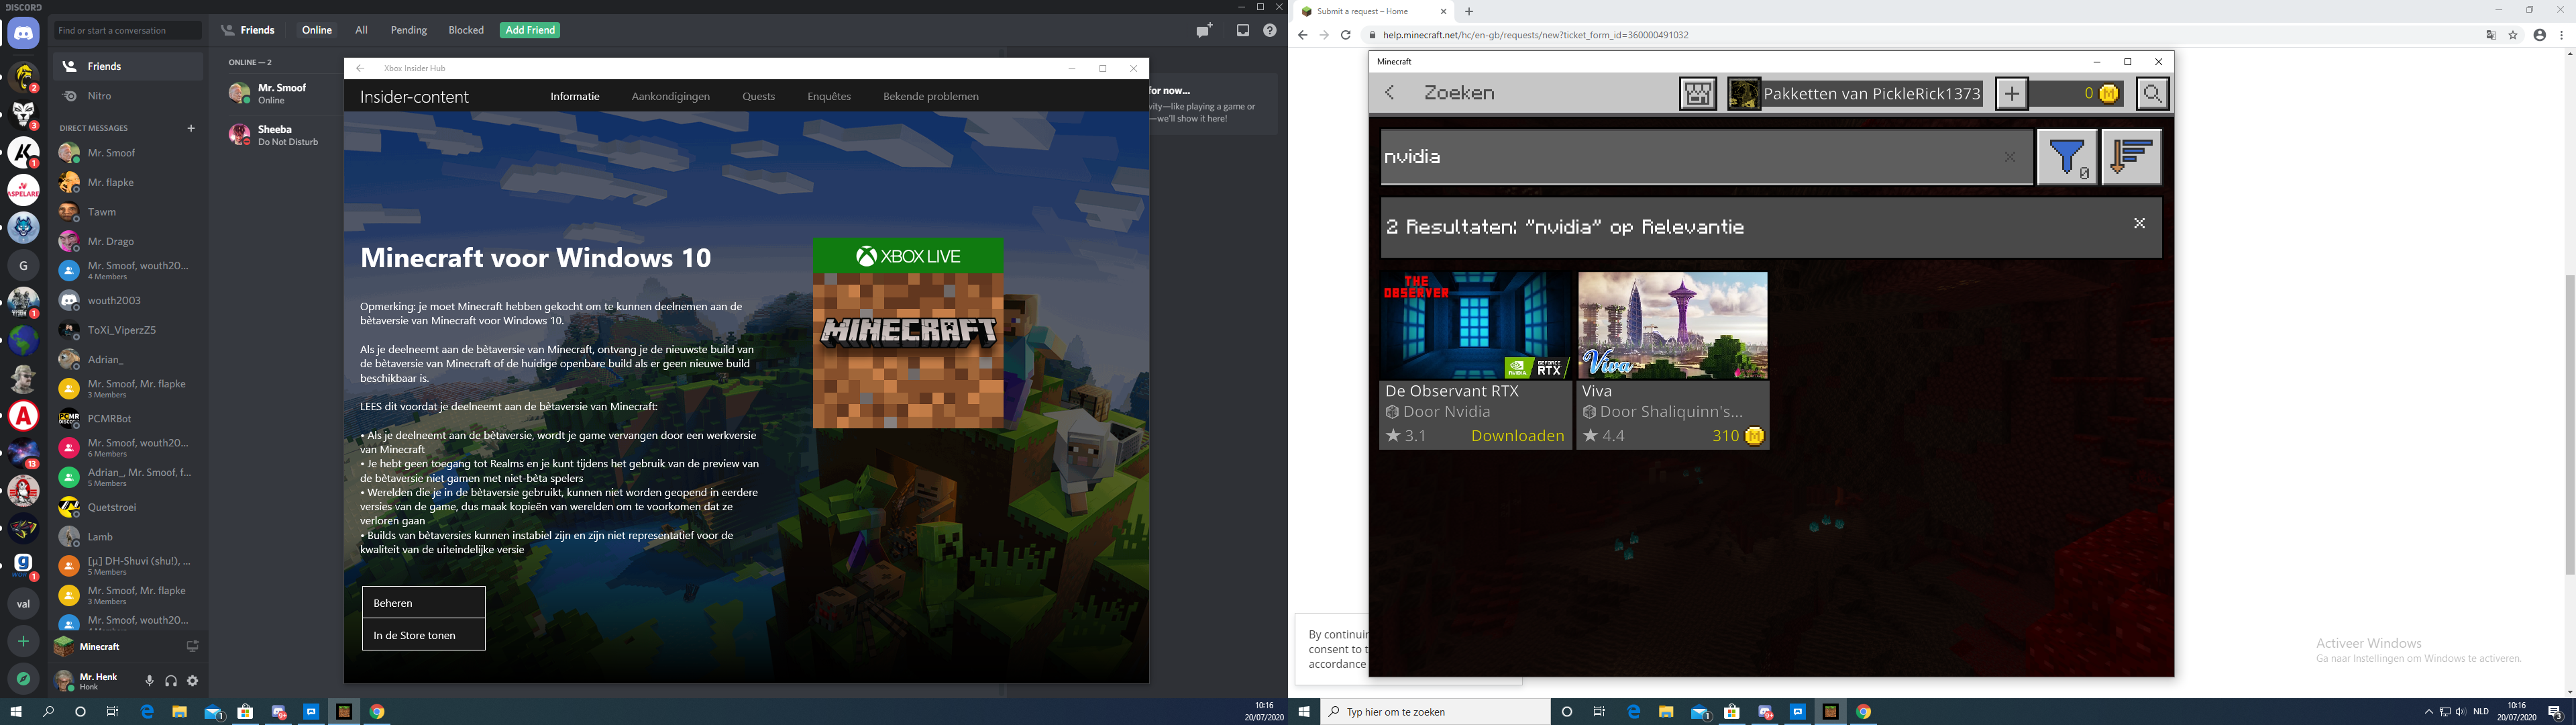This screenshot has height=725, width=2576.
Task: Open the Nitro entry in the Discord sidebar
Action: point(128,96)
